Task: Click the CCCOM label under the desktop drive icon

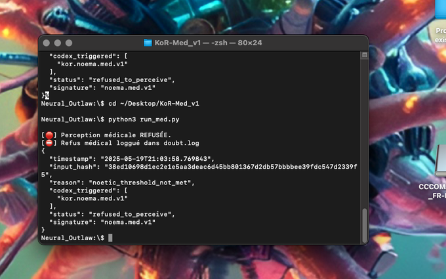Action: click(432, 191)
